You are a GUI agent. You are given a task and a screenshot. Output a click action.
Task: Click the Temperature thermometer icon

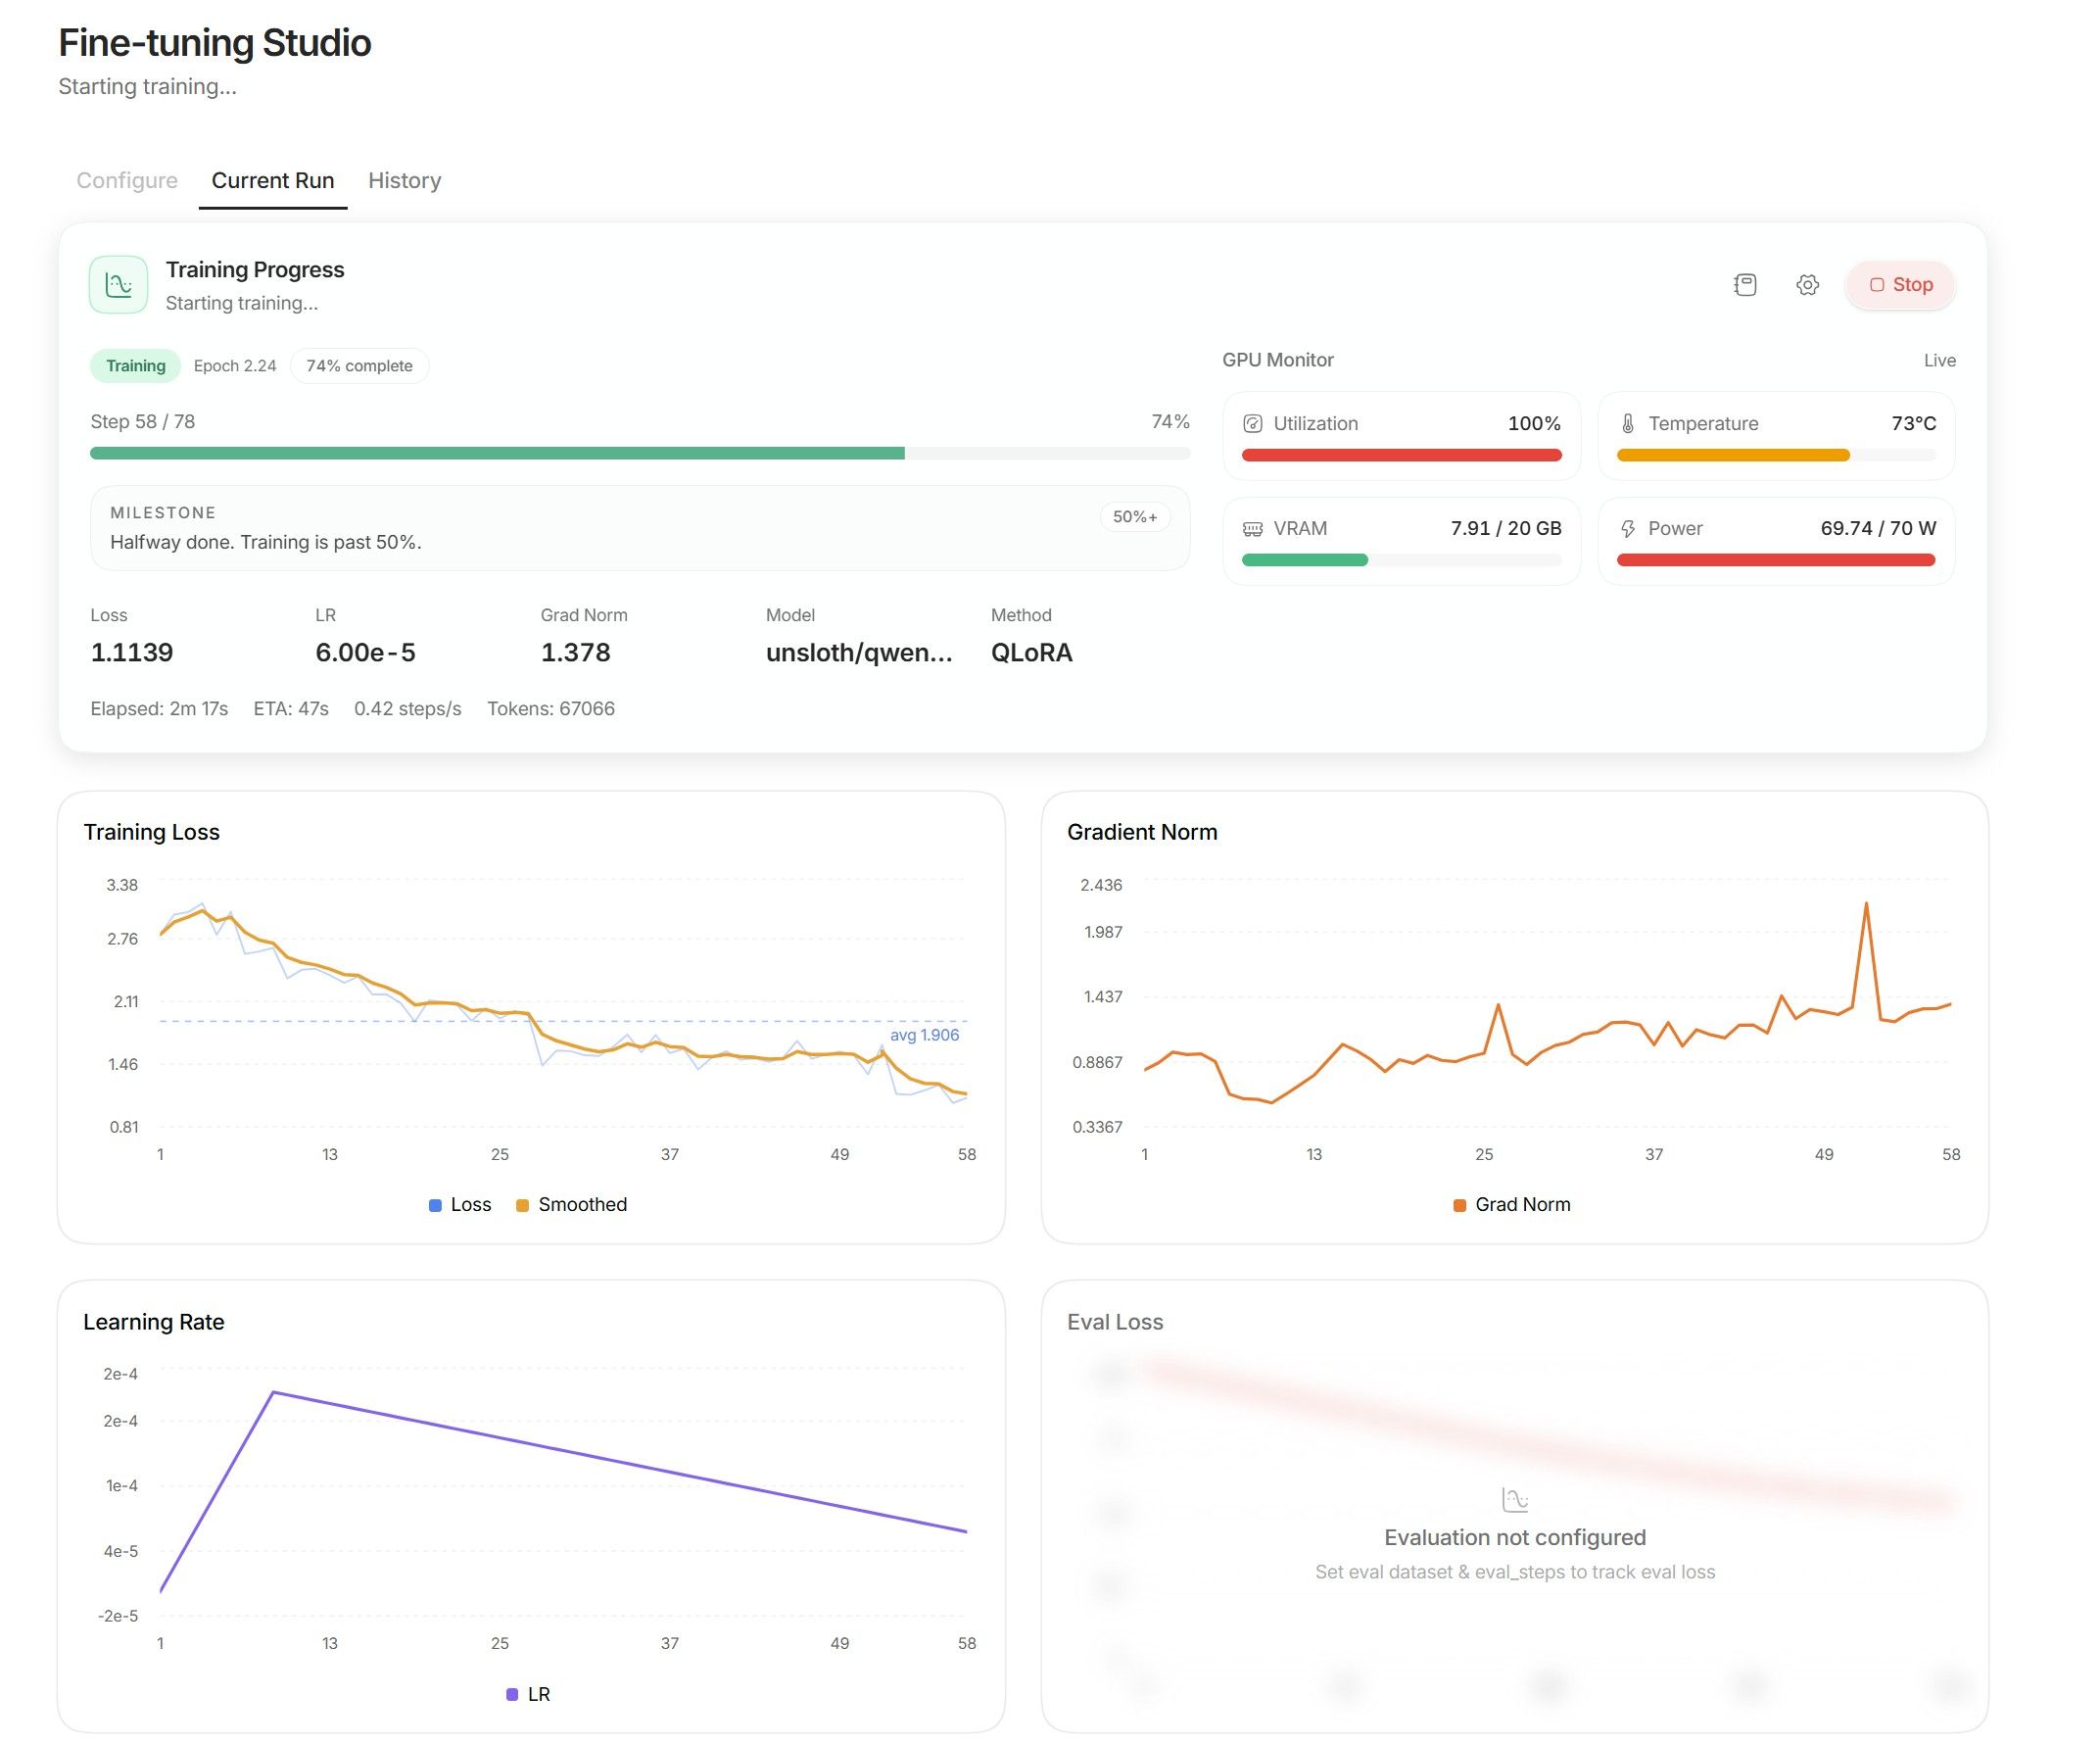click(1628, 423)
